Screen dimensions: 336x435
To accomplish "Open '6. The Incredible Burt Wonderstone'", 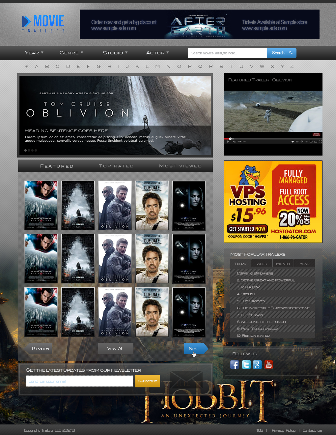I will pyautogui.click(x=272, y=308).
